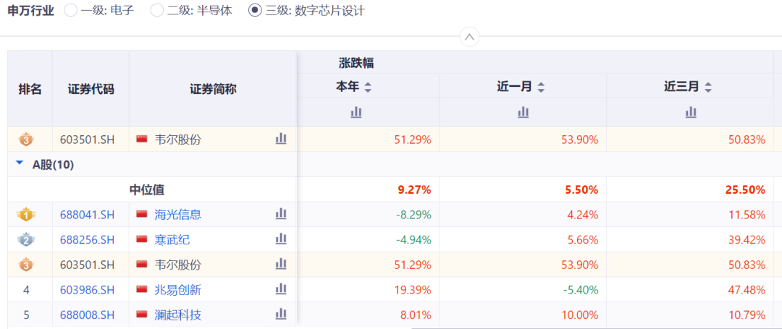Image resolution: width=782 pixels, height=329 pixels.
Task: Open 澜起科技 stock name link
Action: 178,315
